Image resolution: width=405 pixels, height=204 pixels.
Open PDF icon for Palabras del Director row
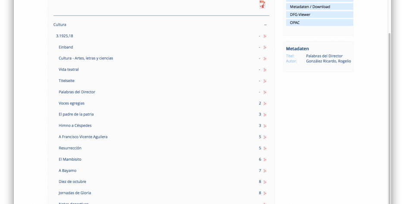265,92
